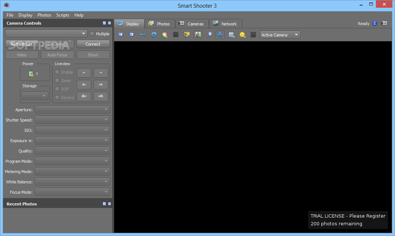This screenshot has width=395, height=236.
Task: Expand the White Balance dropdown
Action: coord(73,182)
